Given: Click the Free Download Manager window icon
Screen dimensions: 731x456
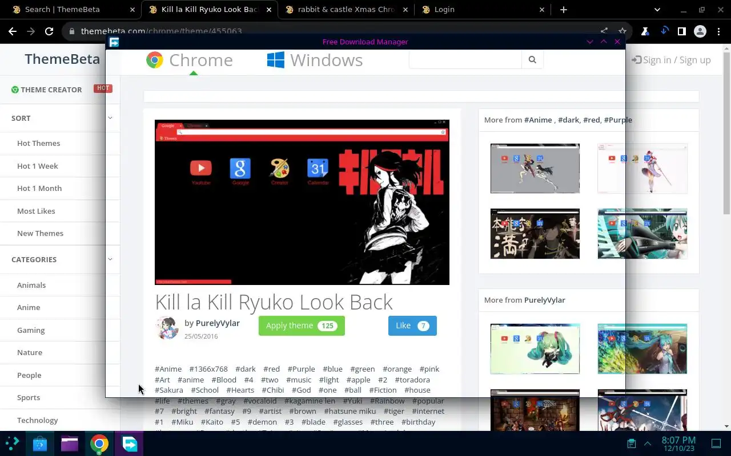Looking at the screenshot, I should (114, 42).
